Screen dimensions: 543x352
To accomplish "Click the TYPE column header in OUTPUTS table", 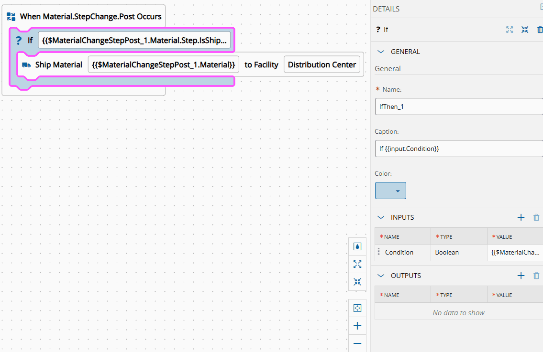I will [459, 295].
